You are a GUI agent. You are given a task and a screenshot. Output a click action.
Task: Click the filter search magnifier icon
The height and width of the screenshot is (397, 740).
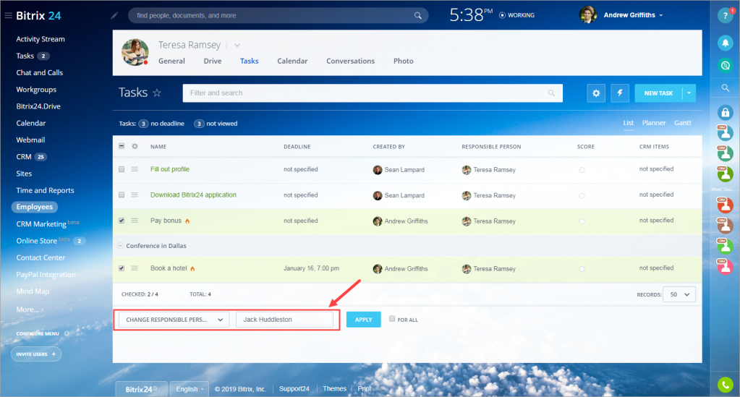click(x=551, y=93)
